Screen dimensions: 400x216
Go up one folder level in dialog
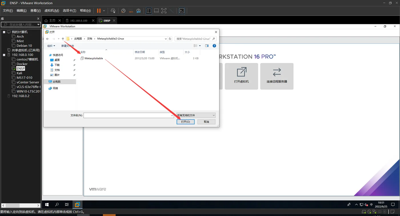[x=63, y=39]
